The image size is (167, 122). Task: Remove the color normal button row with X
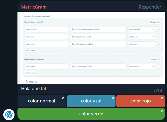click(159, 29)
